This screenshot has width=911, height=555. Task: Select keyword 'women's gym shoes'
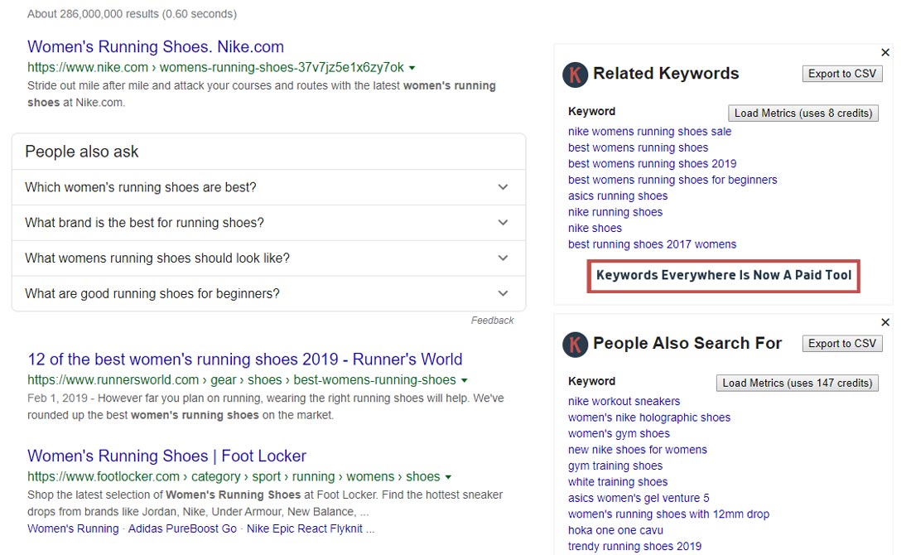pyautogui.click(x=619, y=433)
